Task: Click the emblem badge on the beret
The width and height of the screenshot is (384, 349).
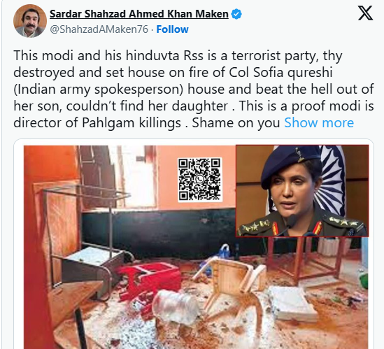Action: click(x=300, y=155)
